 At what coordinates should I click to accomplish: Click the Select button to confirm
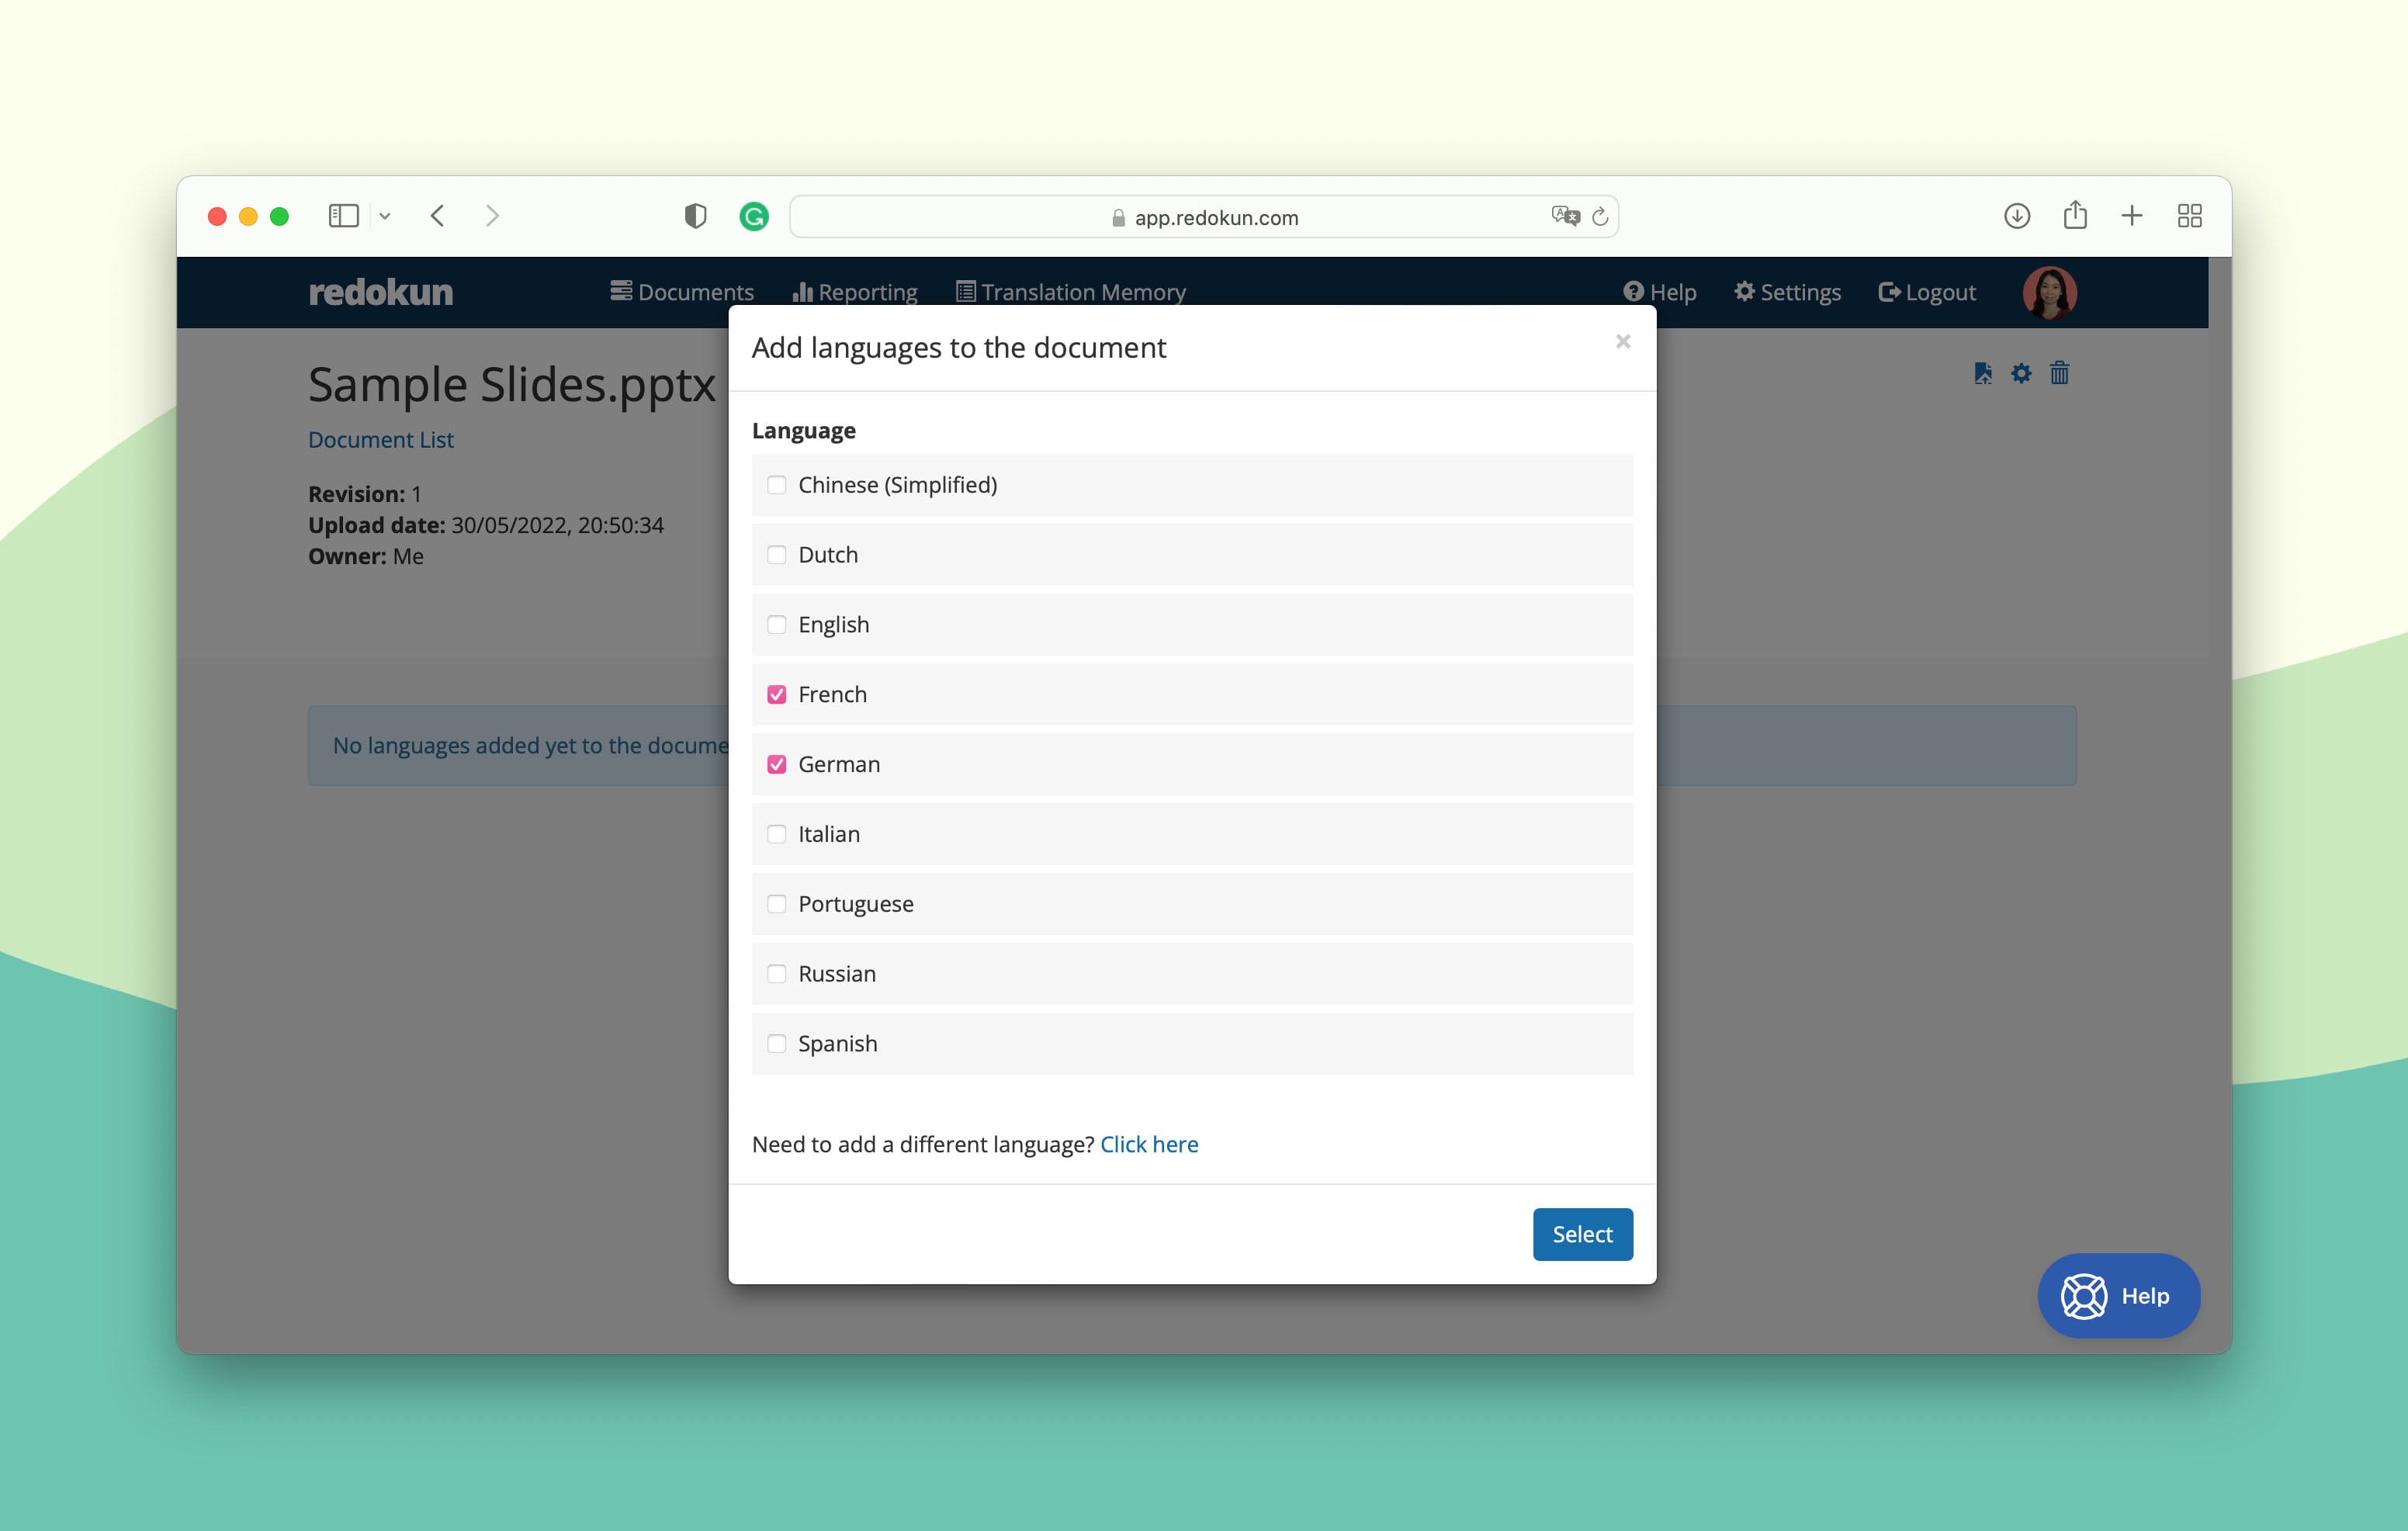(x=1582, y=1232)
